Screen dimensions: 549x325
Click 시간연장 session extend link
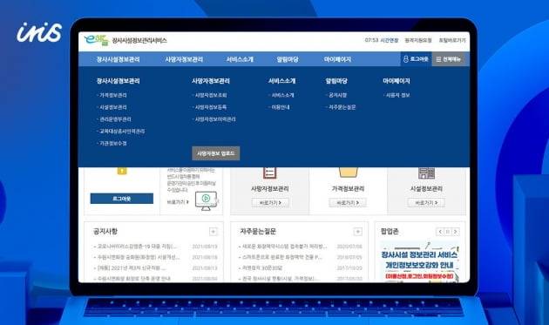point(390,40)
